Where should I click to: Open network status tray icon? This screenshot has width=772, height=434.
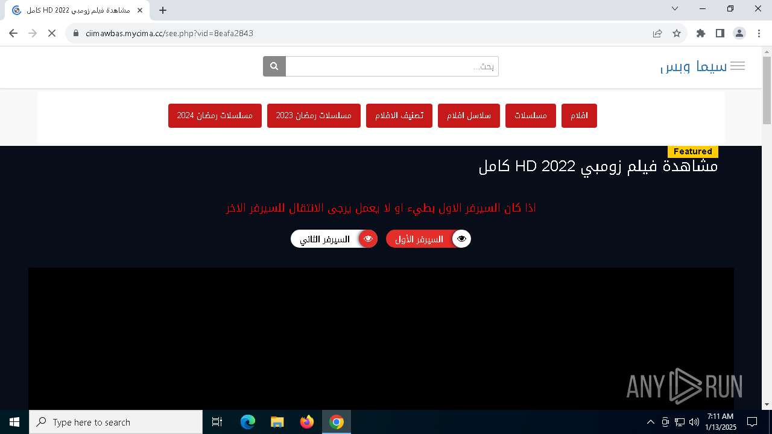click(680, 422)
